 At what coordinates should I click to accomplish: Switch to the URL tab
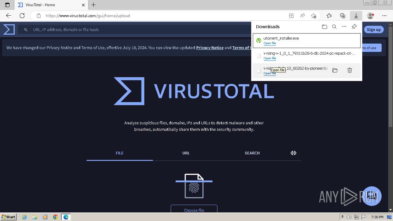[x=186, y=153]
